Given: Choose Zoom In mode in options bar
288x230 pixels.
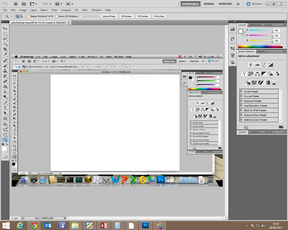Looking at the screenshot, I should [17, 16].
